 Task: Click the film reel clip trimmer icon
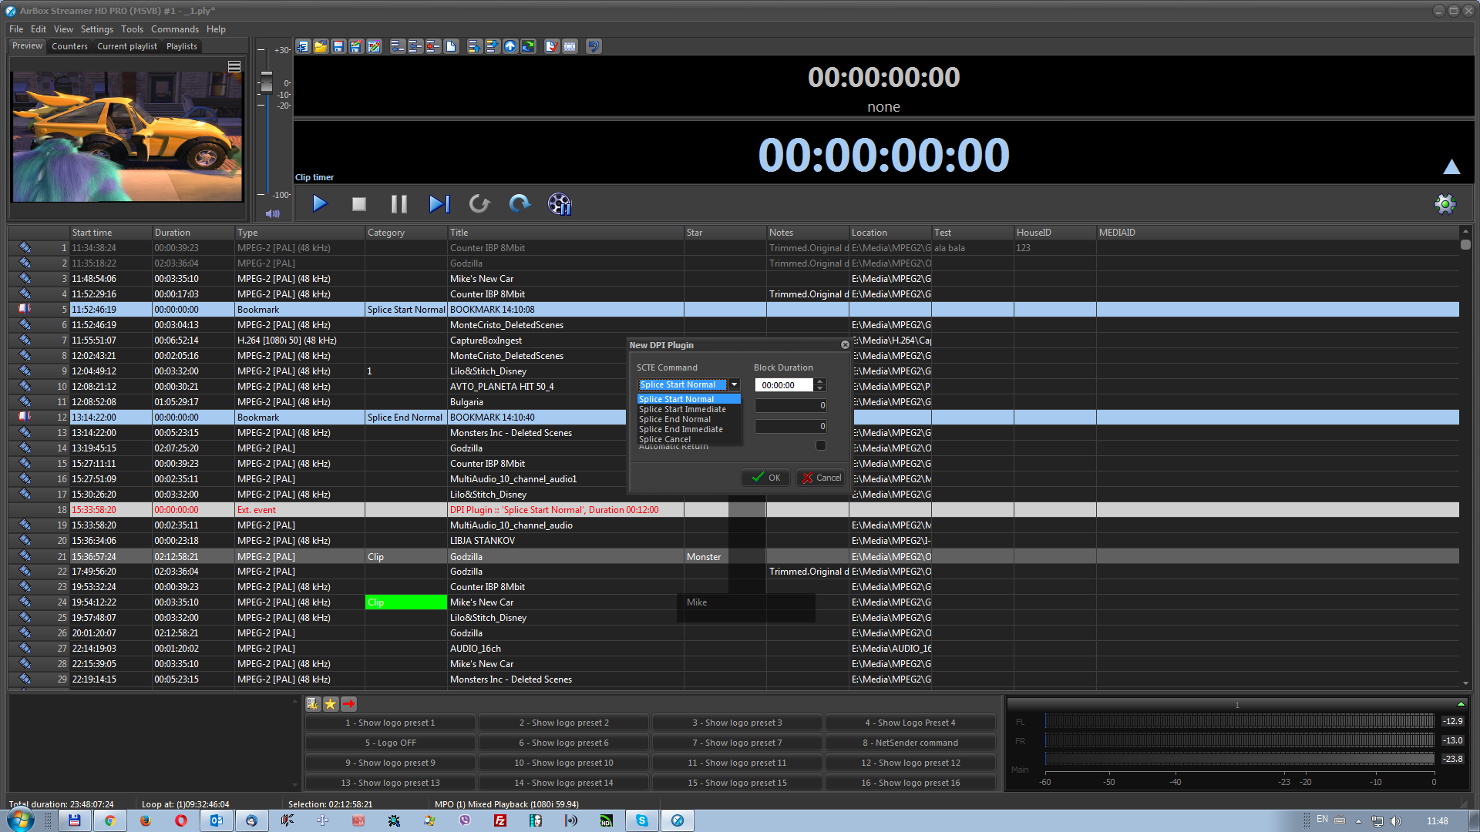[x=559, y=203]
